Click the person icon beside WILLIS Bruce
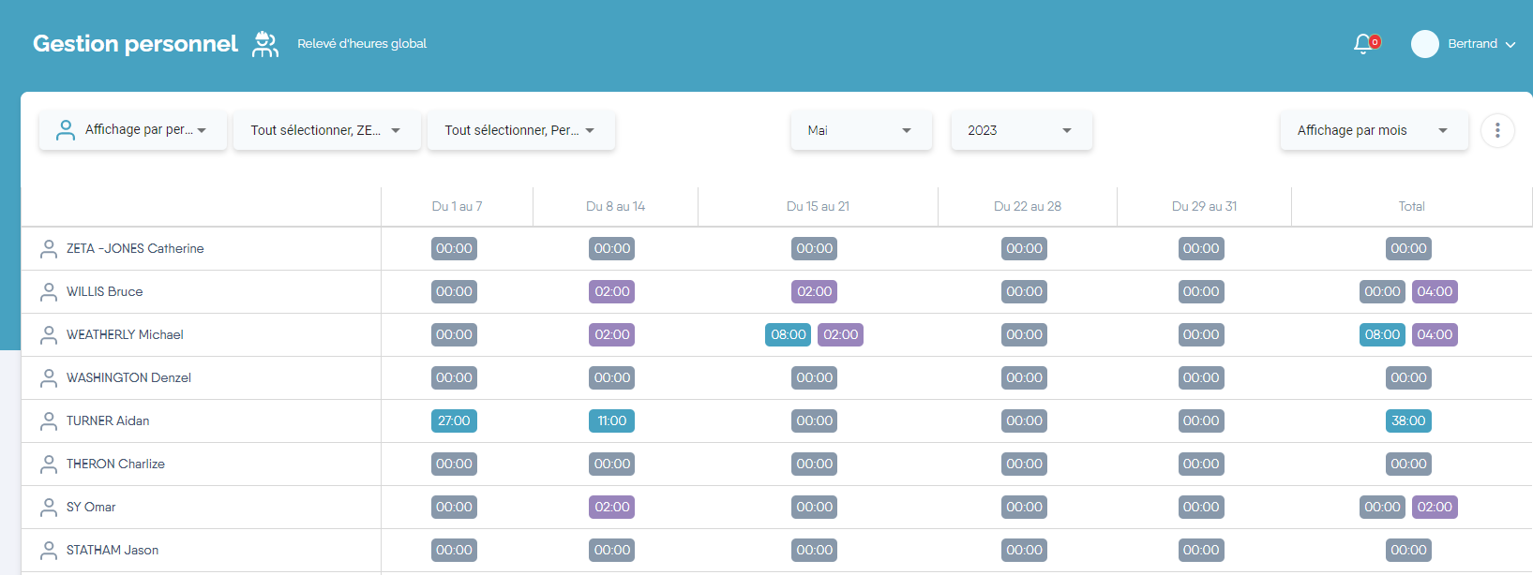This screenshot has height=575, width=1533. click(49, 292)
